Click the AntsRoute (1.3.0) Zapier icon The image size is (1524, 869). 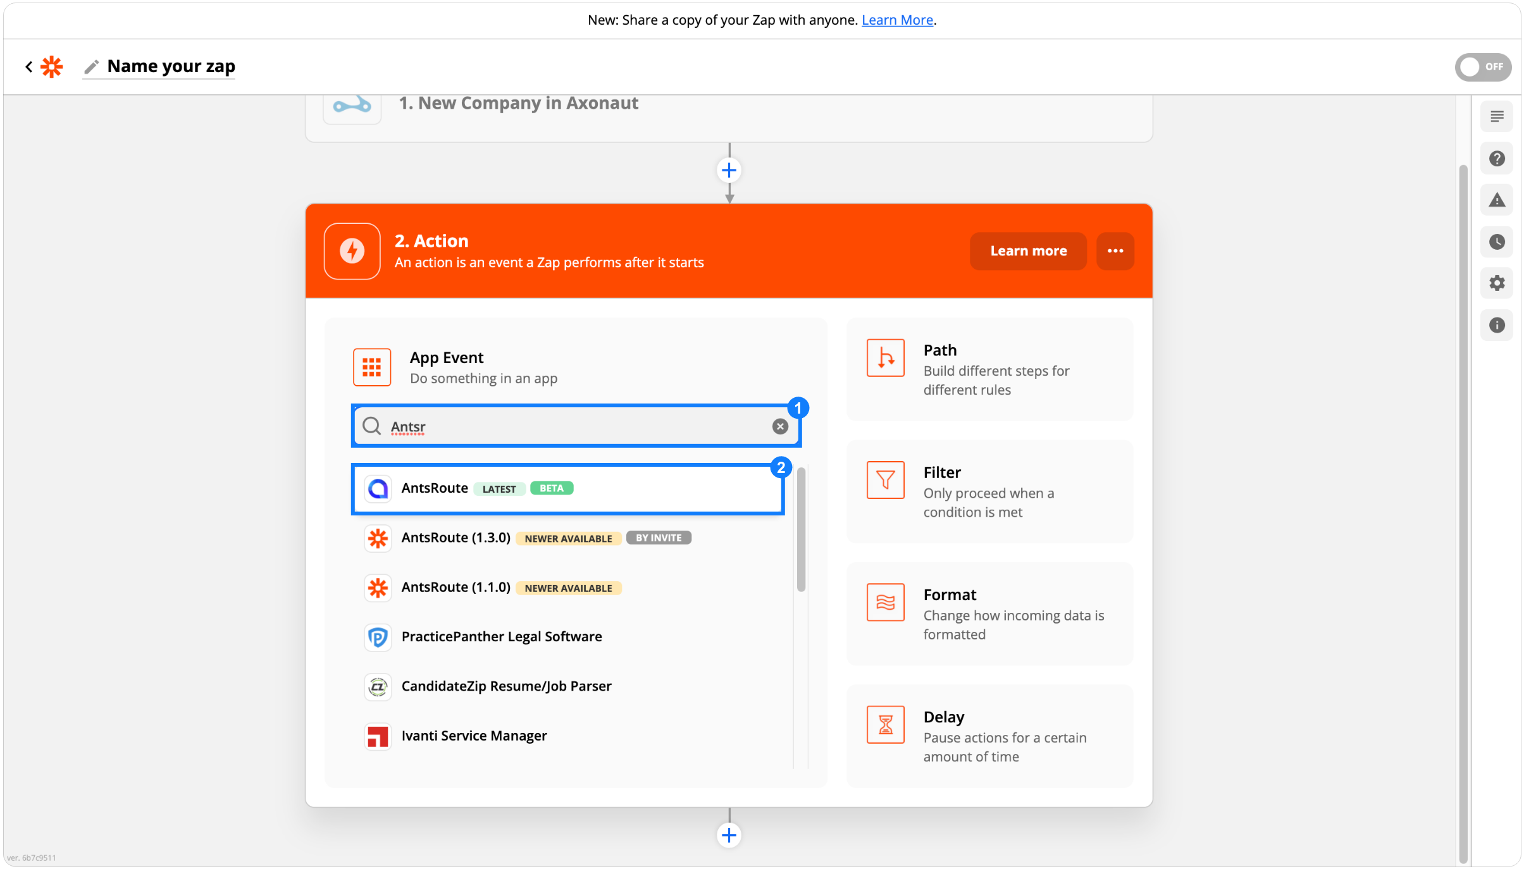378,538
